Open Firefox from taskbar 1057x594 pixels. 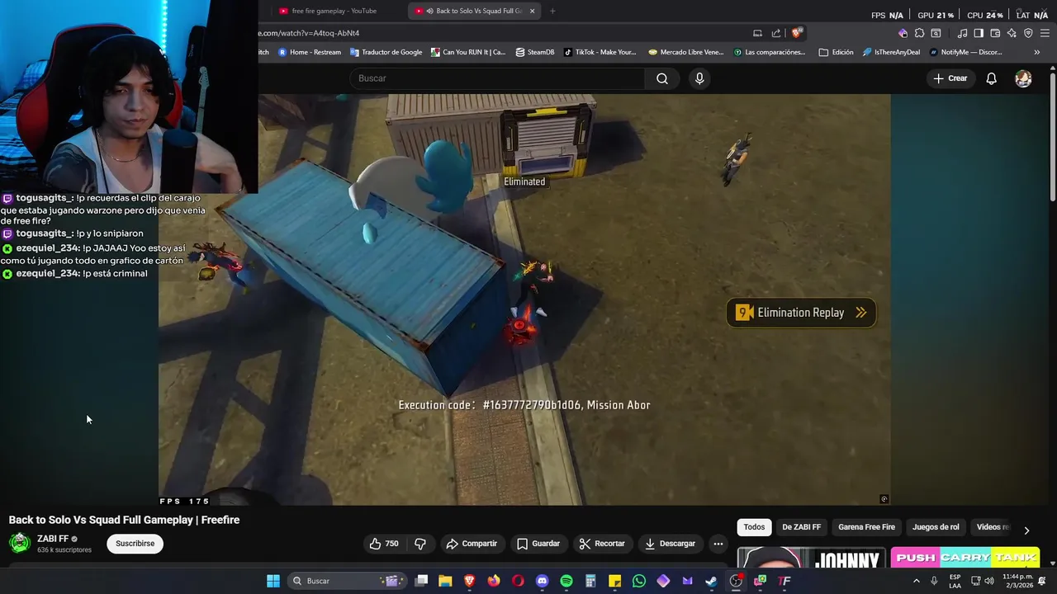(x=494, y=581)
